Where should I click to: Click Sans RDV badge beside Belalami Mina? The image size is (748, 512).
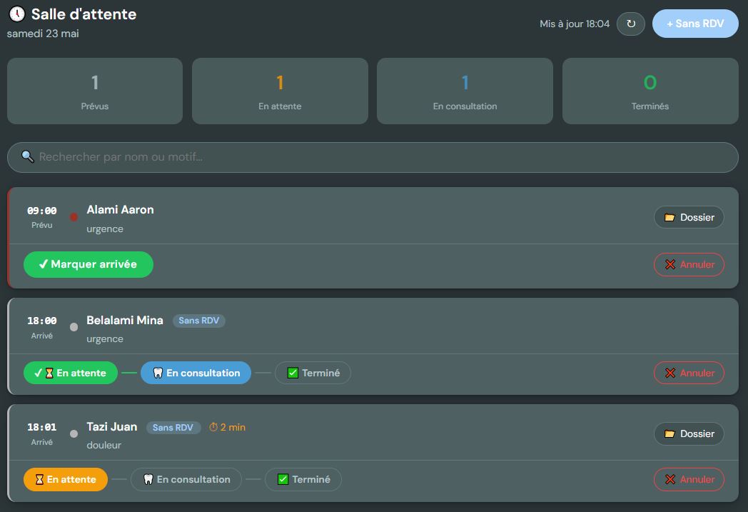[199, 321]
